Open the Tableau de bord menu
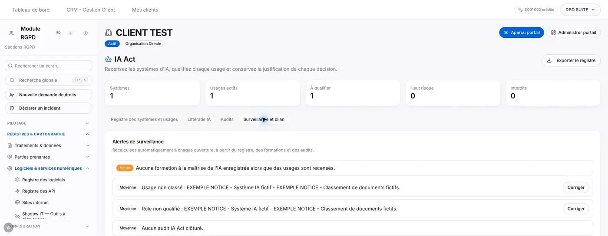 coord(31,10)
